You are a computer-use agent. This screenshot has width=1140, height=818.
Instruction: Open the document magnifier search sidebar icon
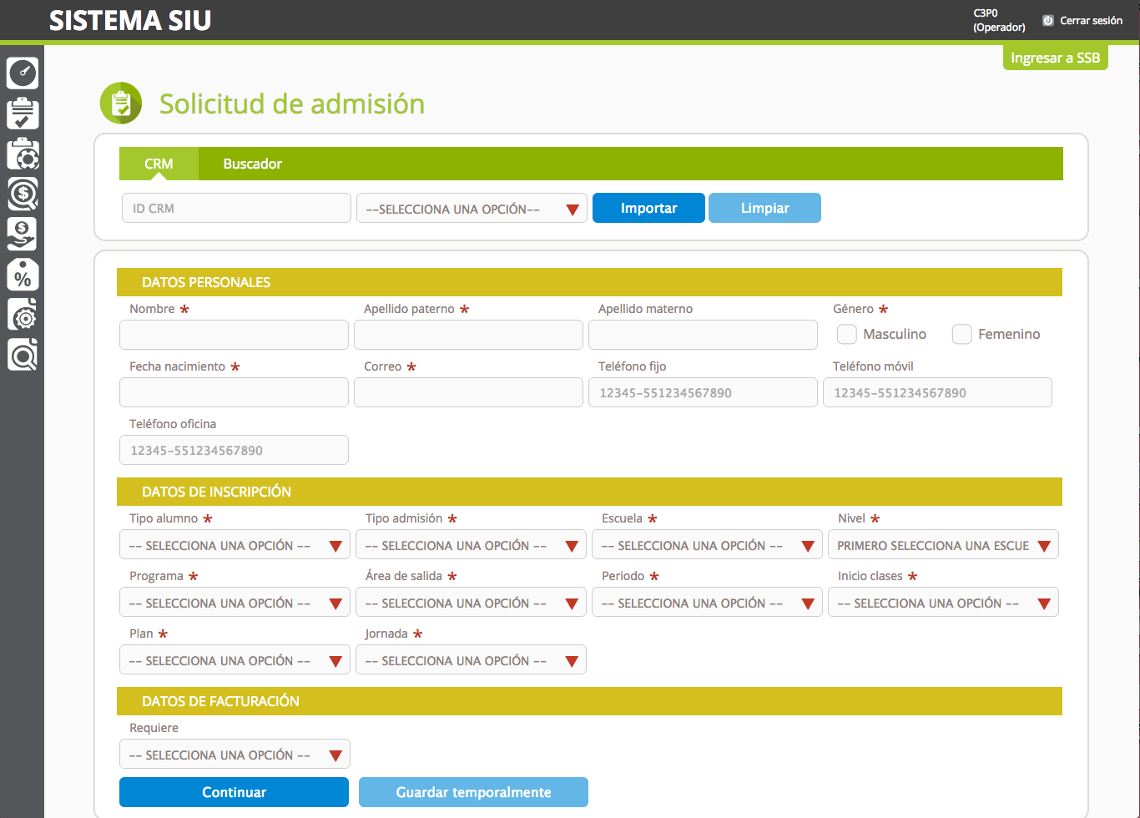point(23,356)
